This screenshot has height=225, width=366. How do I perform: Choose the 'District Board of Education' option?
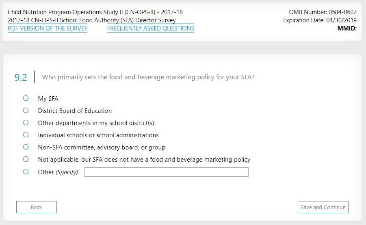26,110
